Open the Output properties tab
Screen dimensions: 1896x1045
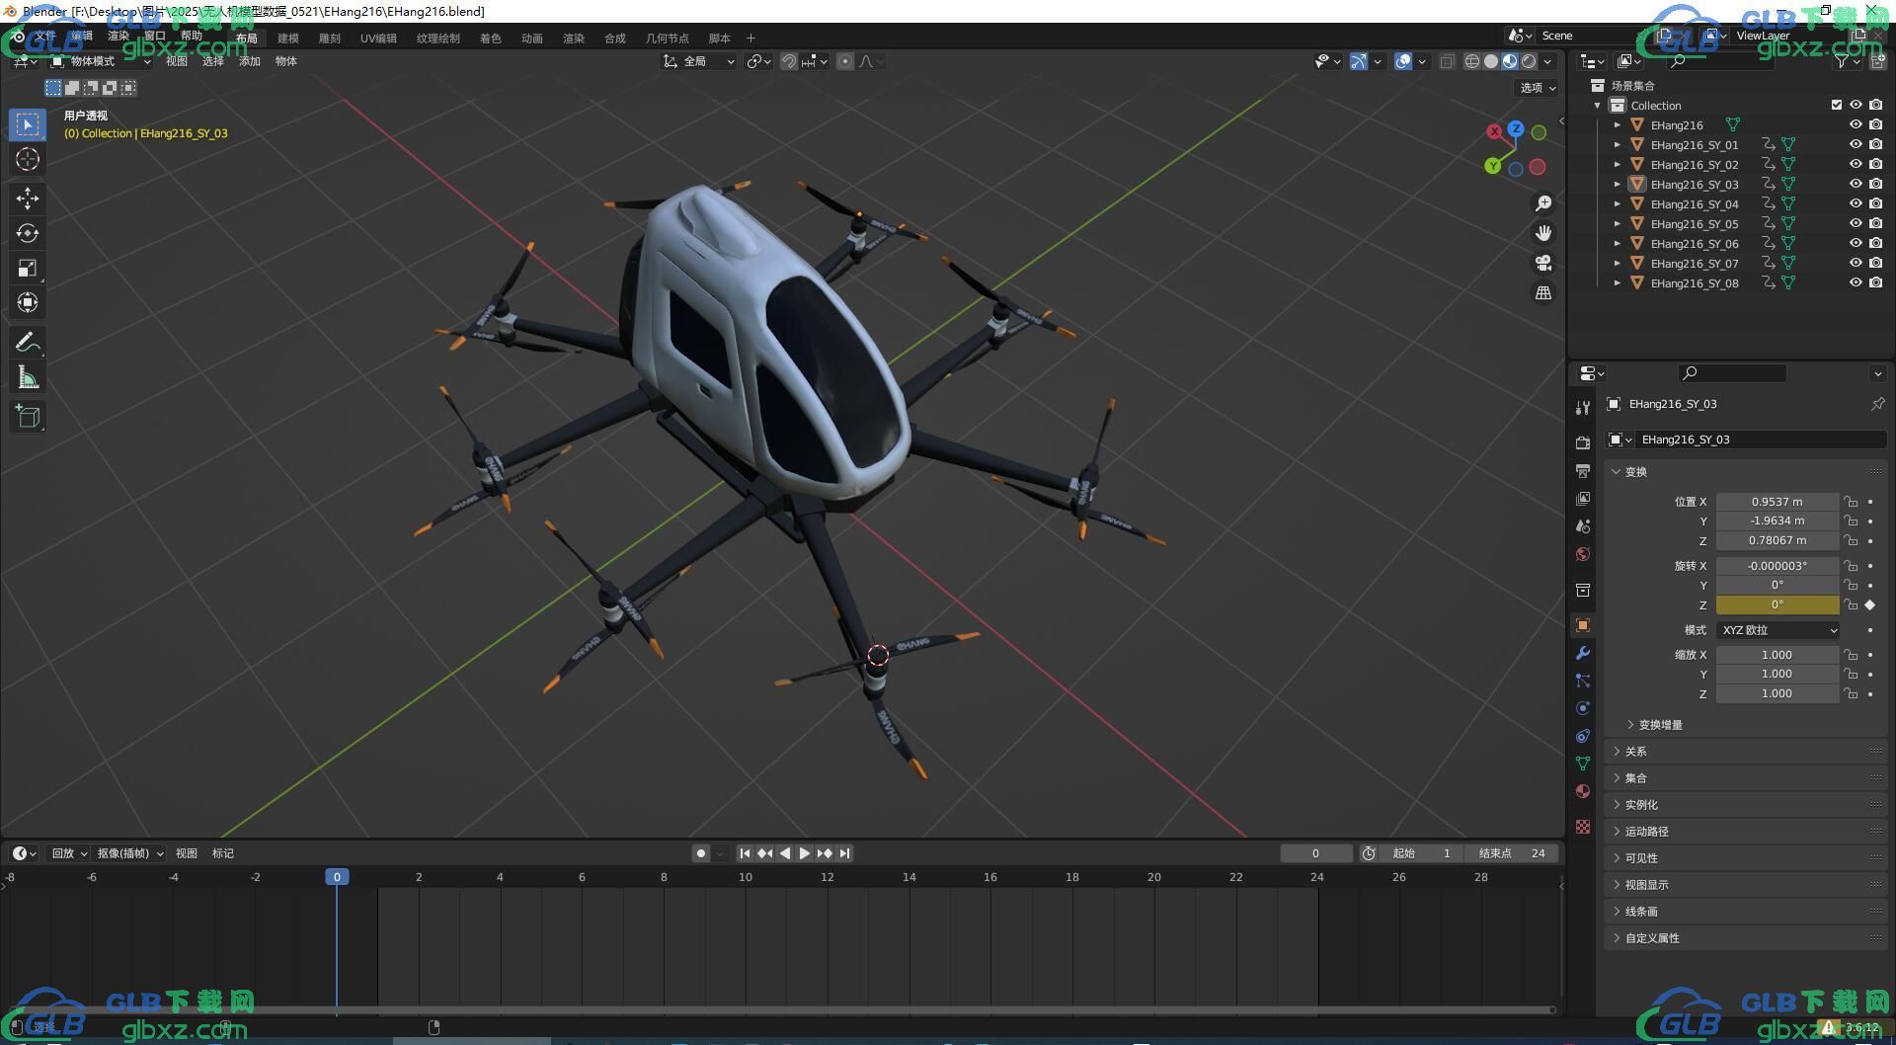pyautogui.click(x=1583, y=470)
